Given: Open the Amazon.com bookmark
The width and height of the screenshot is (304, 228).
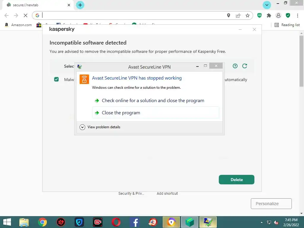Looking at the screenshot, I should pos(18,25).
